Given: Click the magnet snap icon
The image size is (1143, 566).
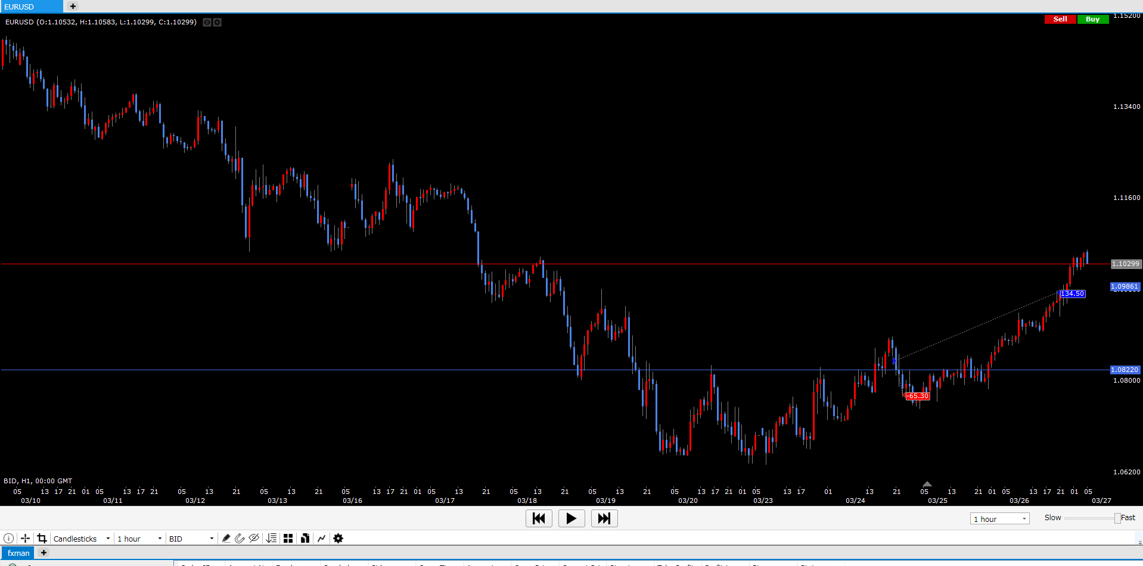Looking at the screenshot, I should pos(240,539).
